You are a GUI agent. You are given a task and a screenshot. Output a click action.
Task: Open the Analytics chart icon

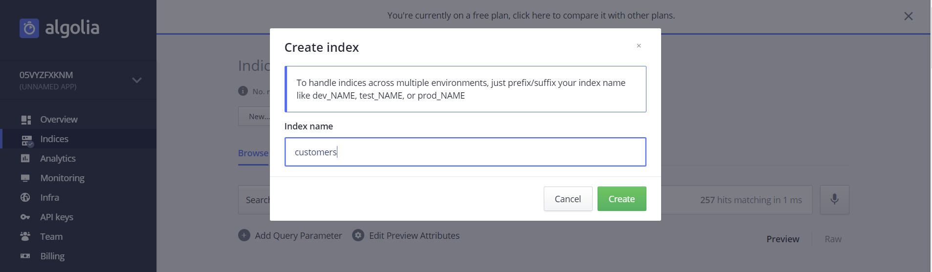pos(25,158)
